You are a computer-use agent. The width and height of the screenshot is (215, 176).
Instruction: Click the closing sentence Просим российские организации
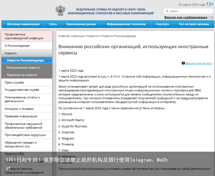135,169
